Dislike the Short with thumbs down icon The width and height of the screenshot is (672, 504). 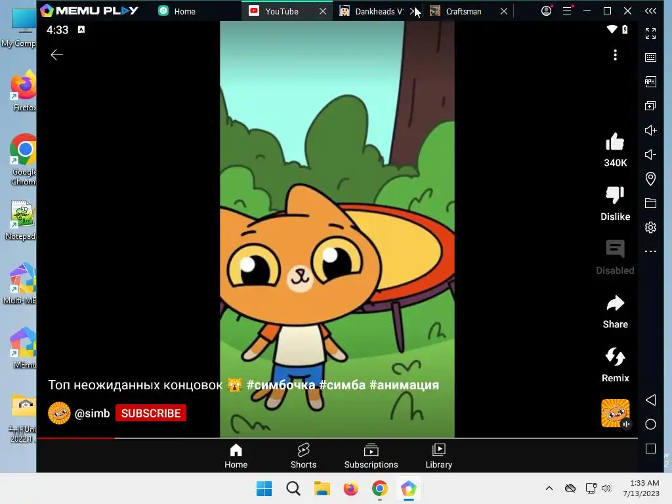pyautogui.click(x=615, y=196)
